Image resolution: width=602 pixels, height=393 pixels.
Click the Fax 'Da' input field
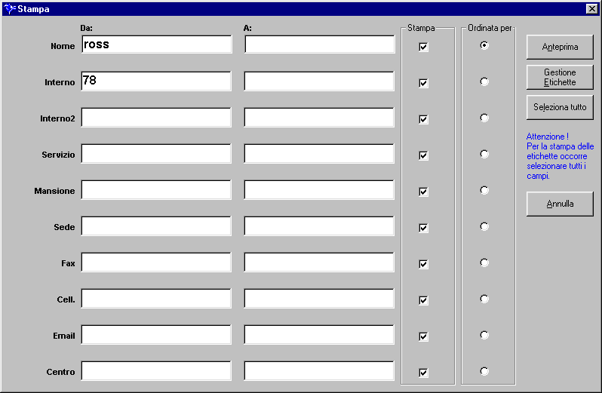point(156,263)
